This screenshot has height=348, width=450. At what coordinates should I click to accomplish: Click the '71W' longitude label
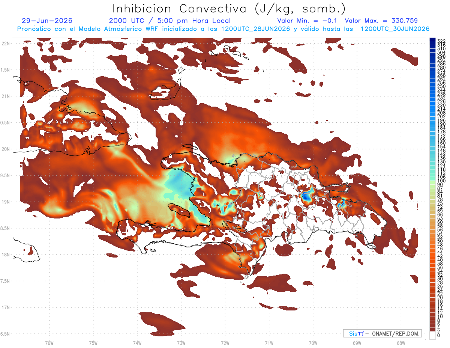269,342
